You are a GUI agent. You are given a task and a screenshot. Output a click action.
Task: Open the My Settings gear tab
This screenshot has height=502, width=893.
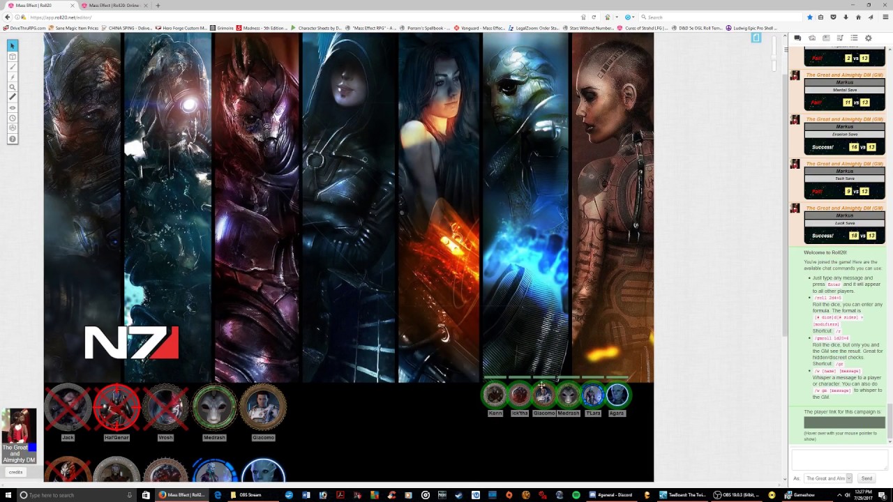point(869,38)
